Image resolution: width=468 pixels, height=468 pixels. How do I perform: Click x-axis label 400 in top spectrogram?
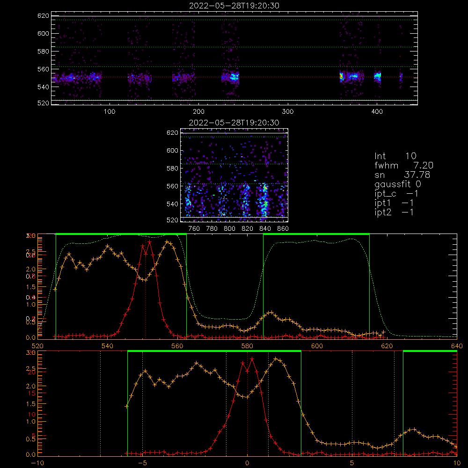click(x=377, y=112)
